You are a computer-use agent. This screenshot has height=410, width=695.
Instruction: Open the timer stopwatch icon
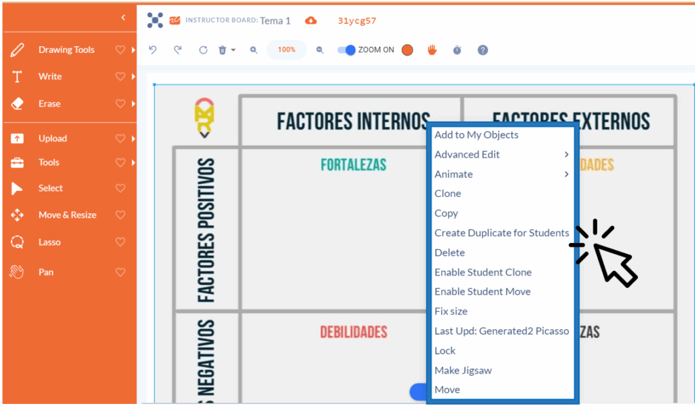point(457,50)
